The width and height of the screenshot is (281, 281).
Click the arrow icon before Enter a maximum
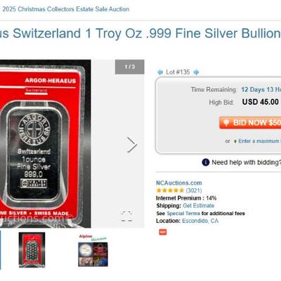pos(235,141)
